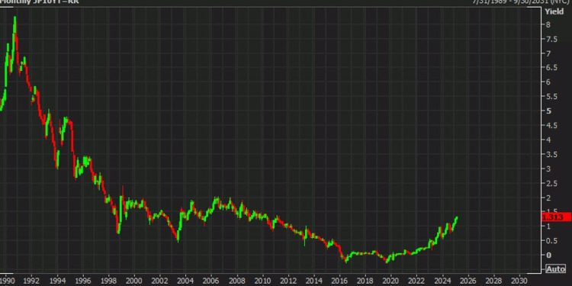Image resolution: width=572 pixels, height=286 pixels.
Task: Click the 2020 year label
Action: click(x=390, y=281)
